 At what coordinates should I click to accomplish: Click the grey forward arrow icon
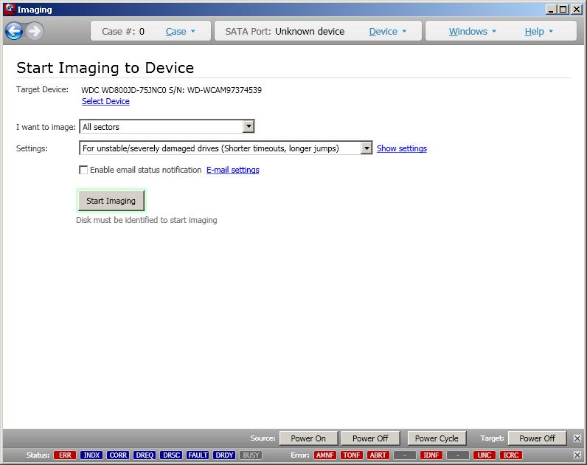click(35, 31)
